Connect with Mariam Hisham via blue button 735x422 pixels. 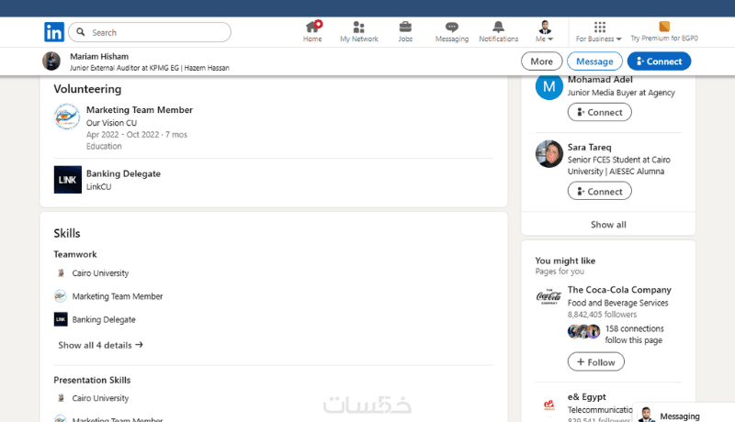click(659, 61)
